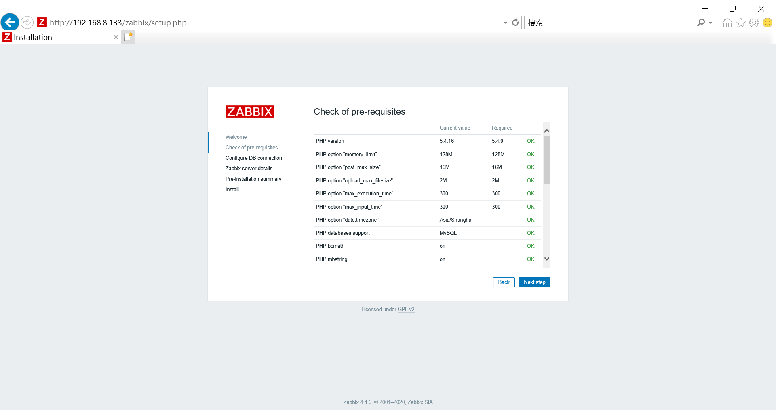Click the MySQL database value
Viewport: 776px width, 410px height.
[x=448, y=233]
